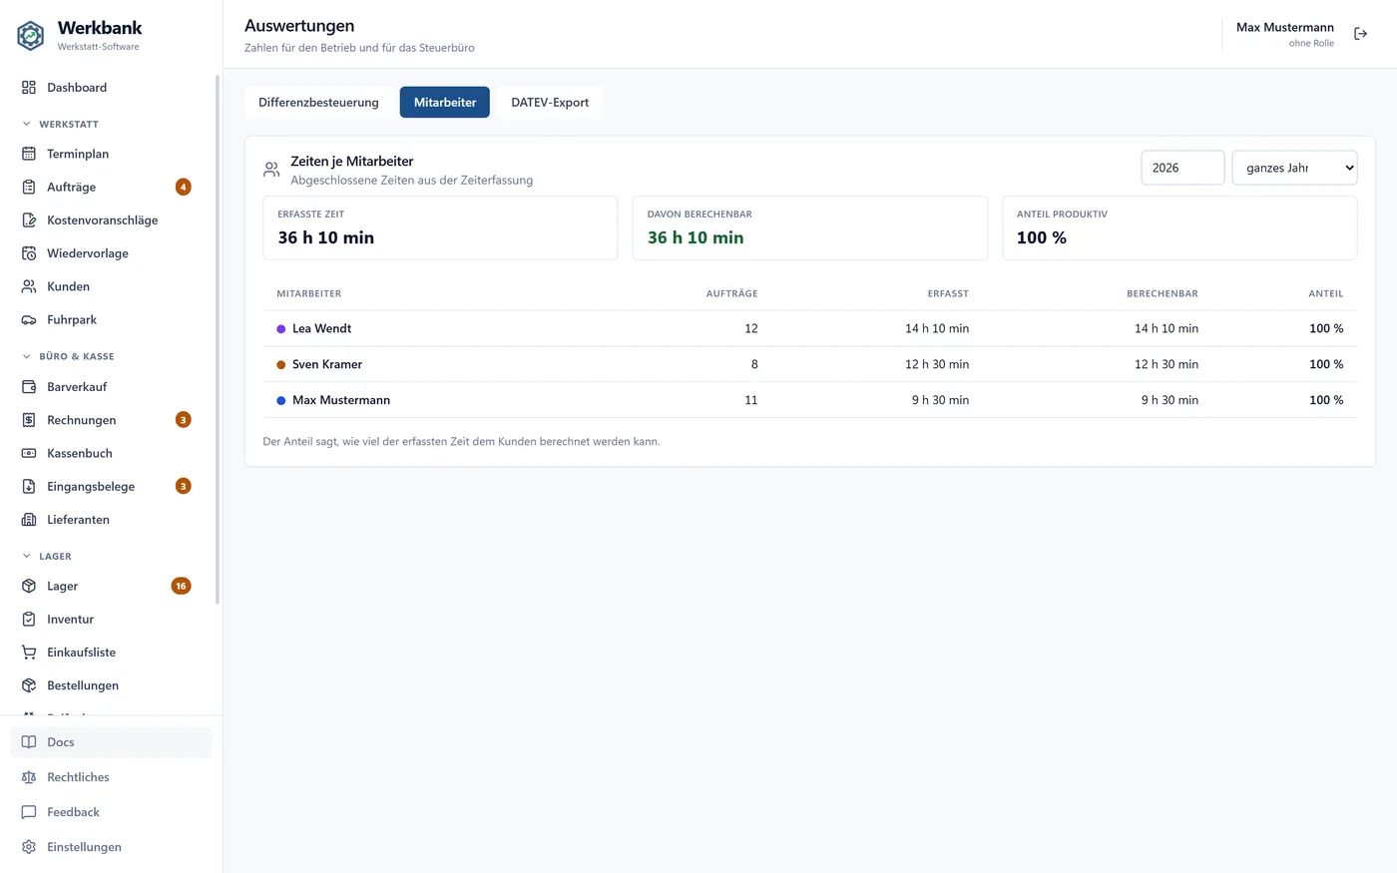Click the Einstellungen gear icon

[29, 847]
